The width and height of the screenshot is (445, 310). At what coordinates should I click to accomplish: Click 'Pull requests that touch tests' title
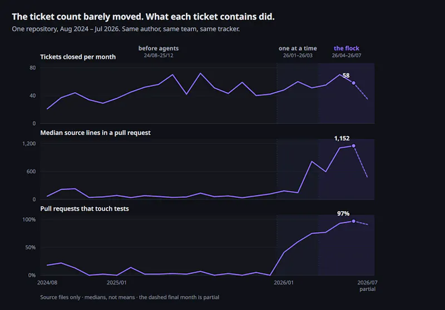click(85, 208)
